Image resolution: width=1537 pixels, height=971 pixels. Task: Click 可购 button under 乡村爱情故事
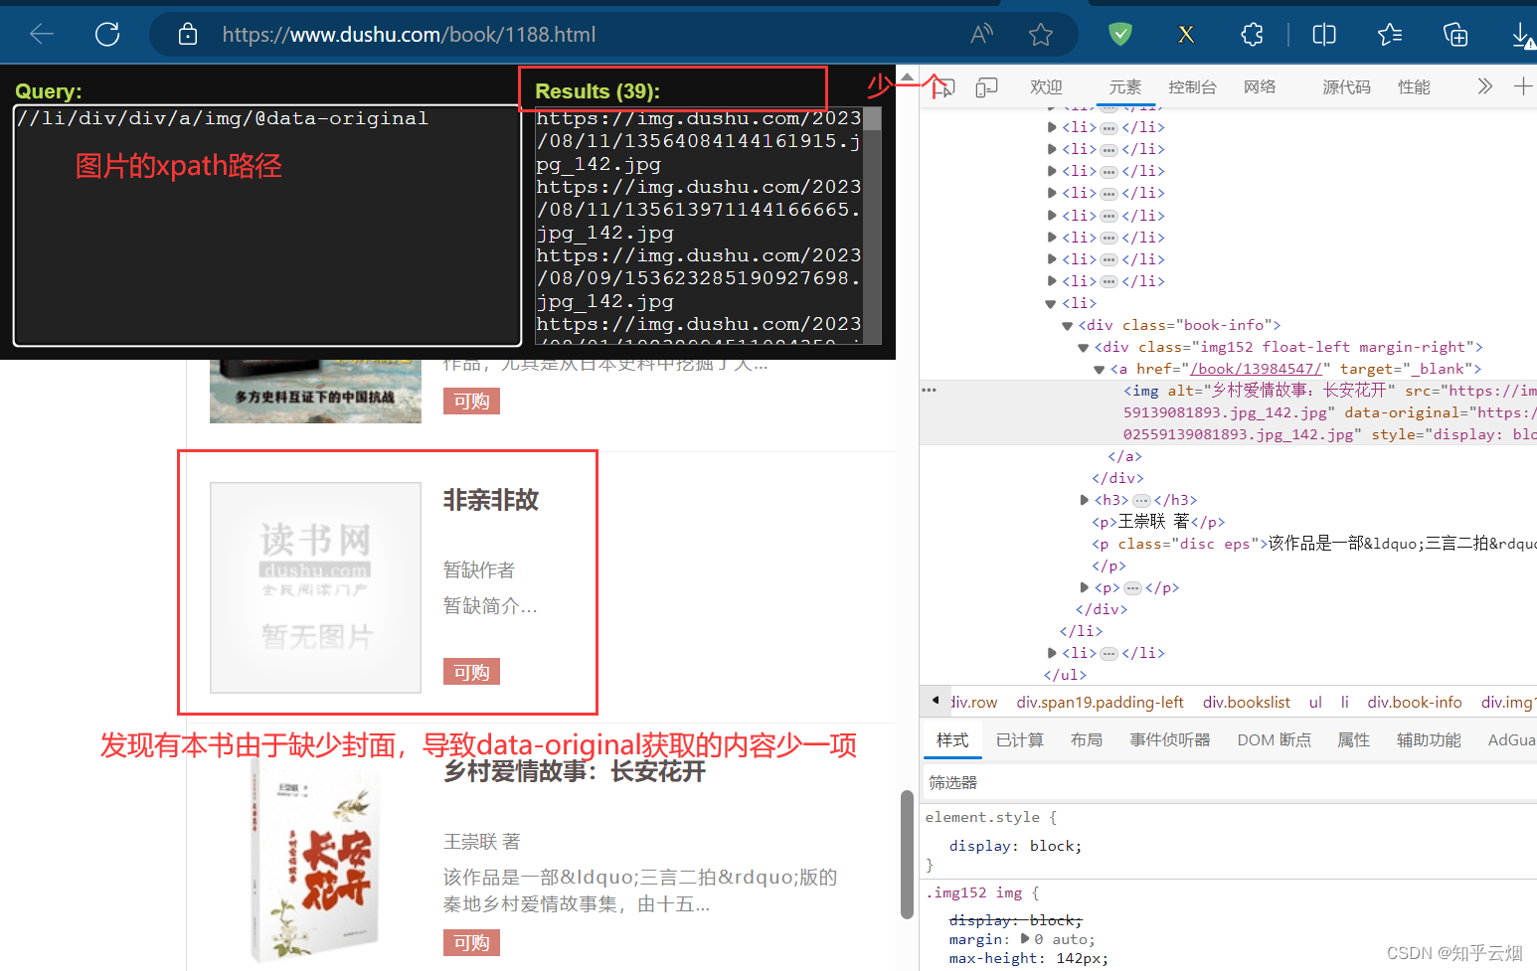pyautogui.click(x=471, y=942)
